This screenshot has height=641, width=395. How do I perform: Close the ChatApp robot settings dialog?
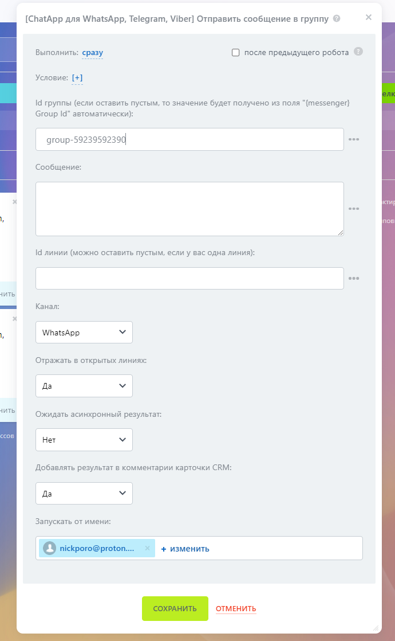click(369, 17)
